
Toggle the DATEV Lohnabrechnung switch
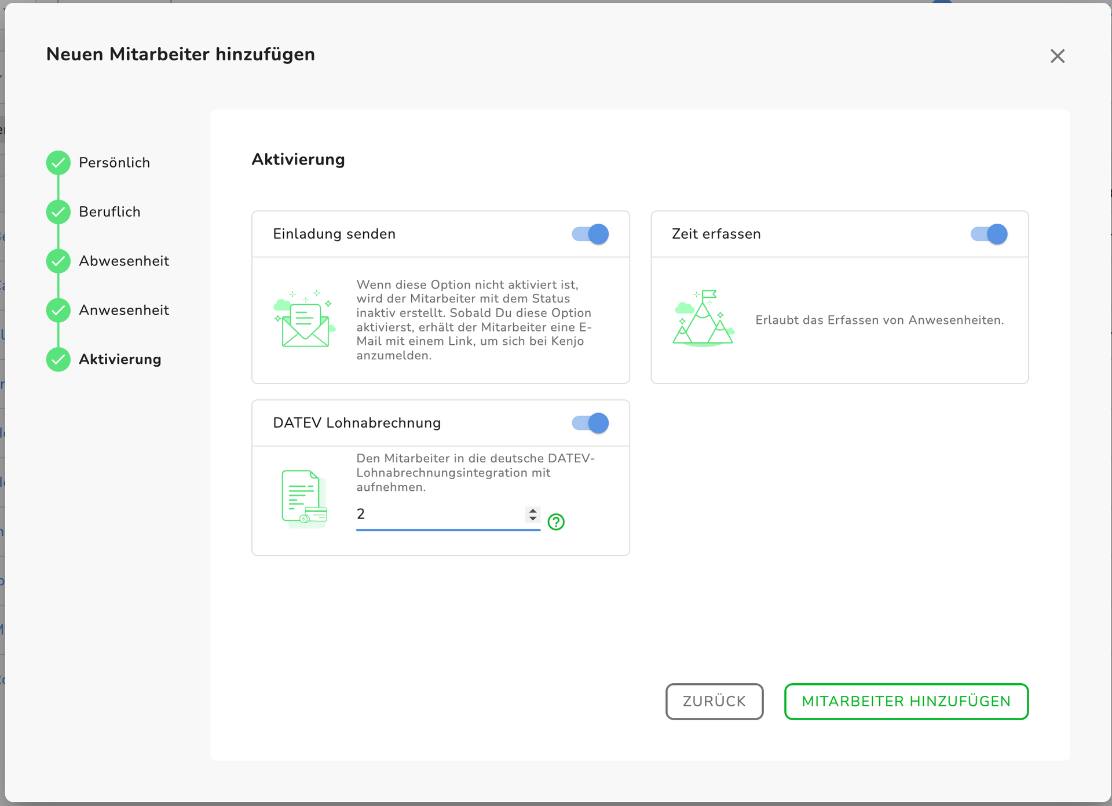[590, 423]
